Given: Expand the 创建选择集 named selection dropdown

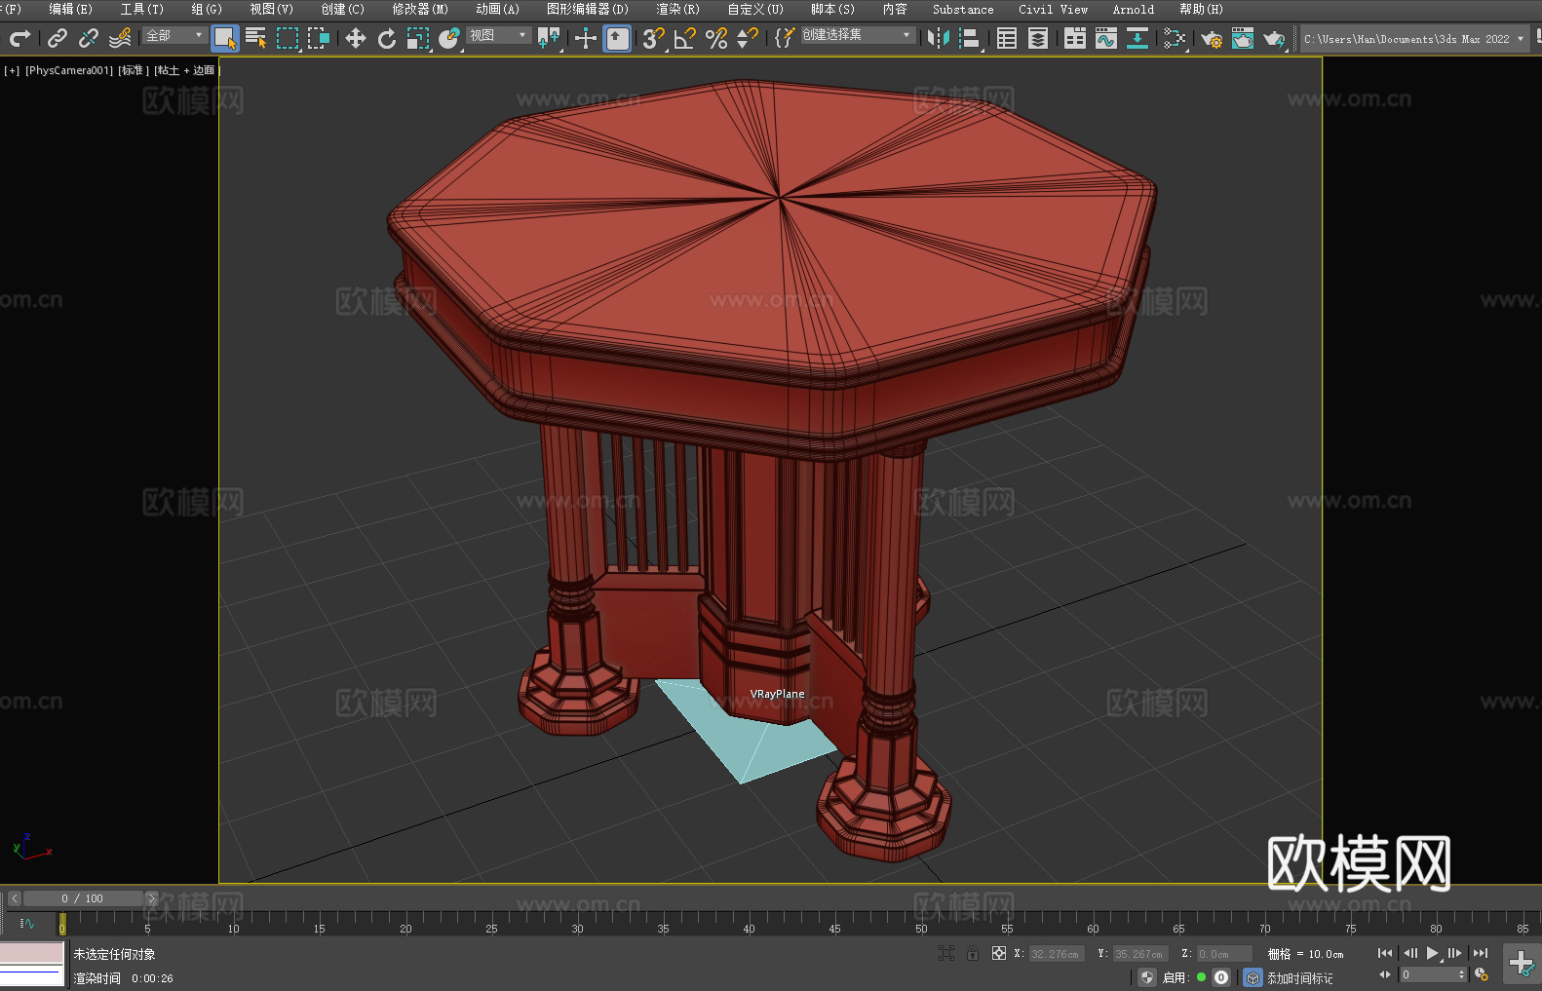Looking at the screenshot, I should [x=858, y=35].
